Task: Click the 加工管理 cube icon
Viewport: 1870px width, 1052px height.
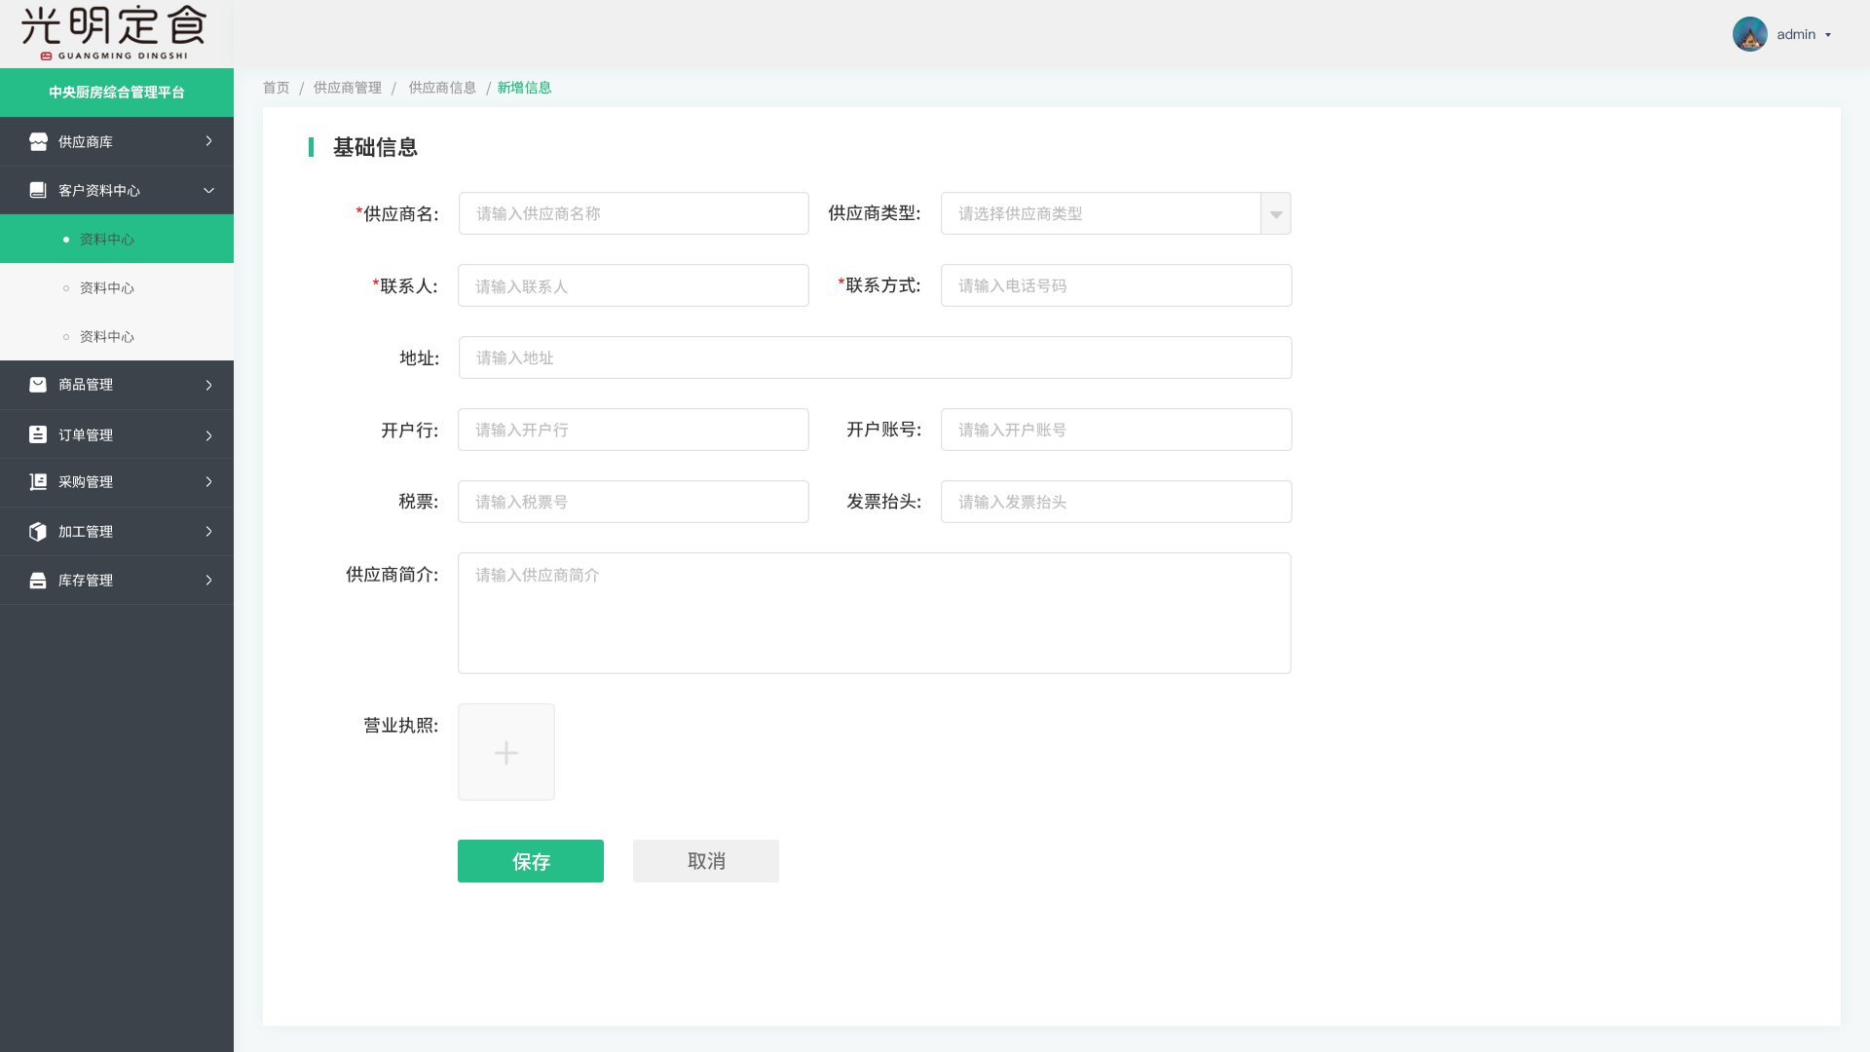Action: tap(38, 532)
